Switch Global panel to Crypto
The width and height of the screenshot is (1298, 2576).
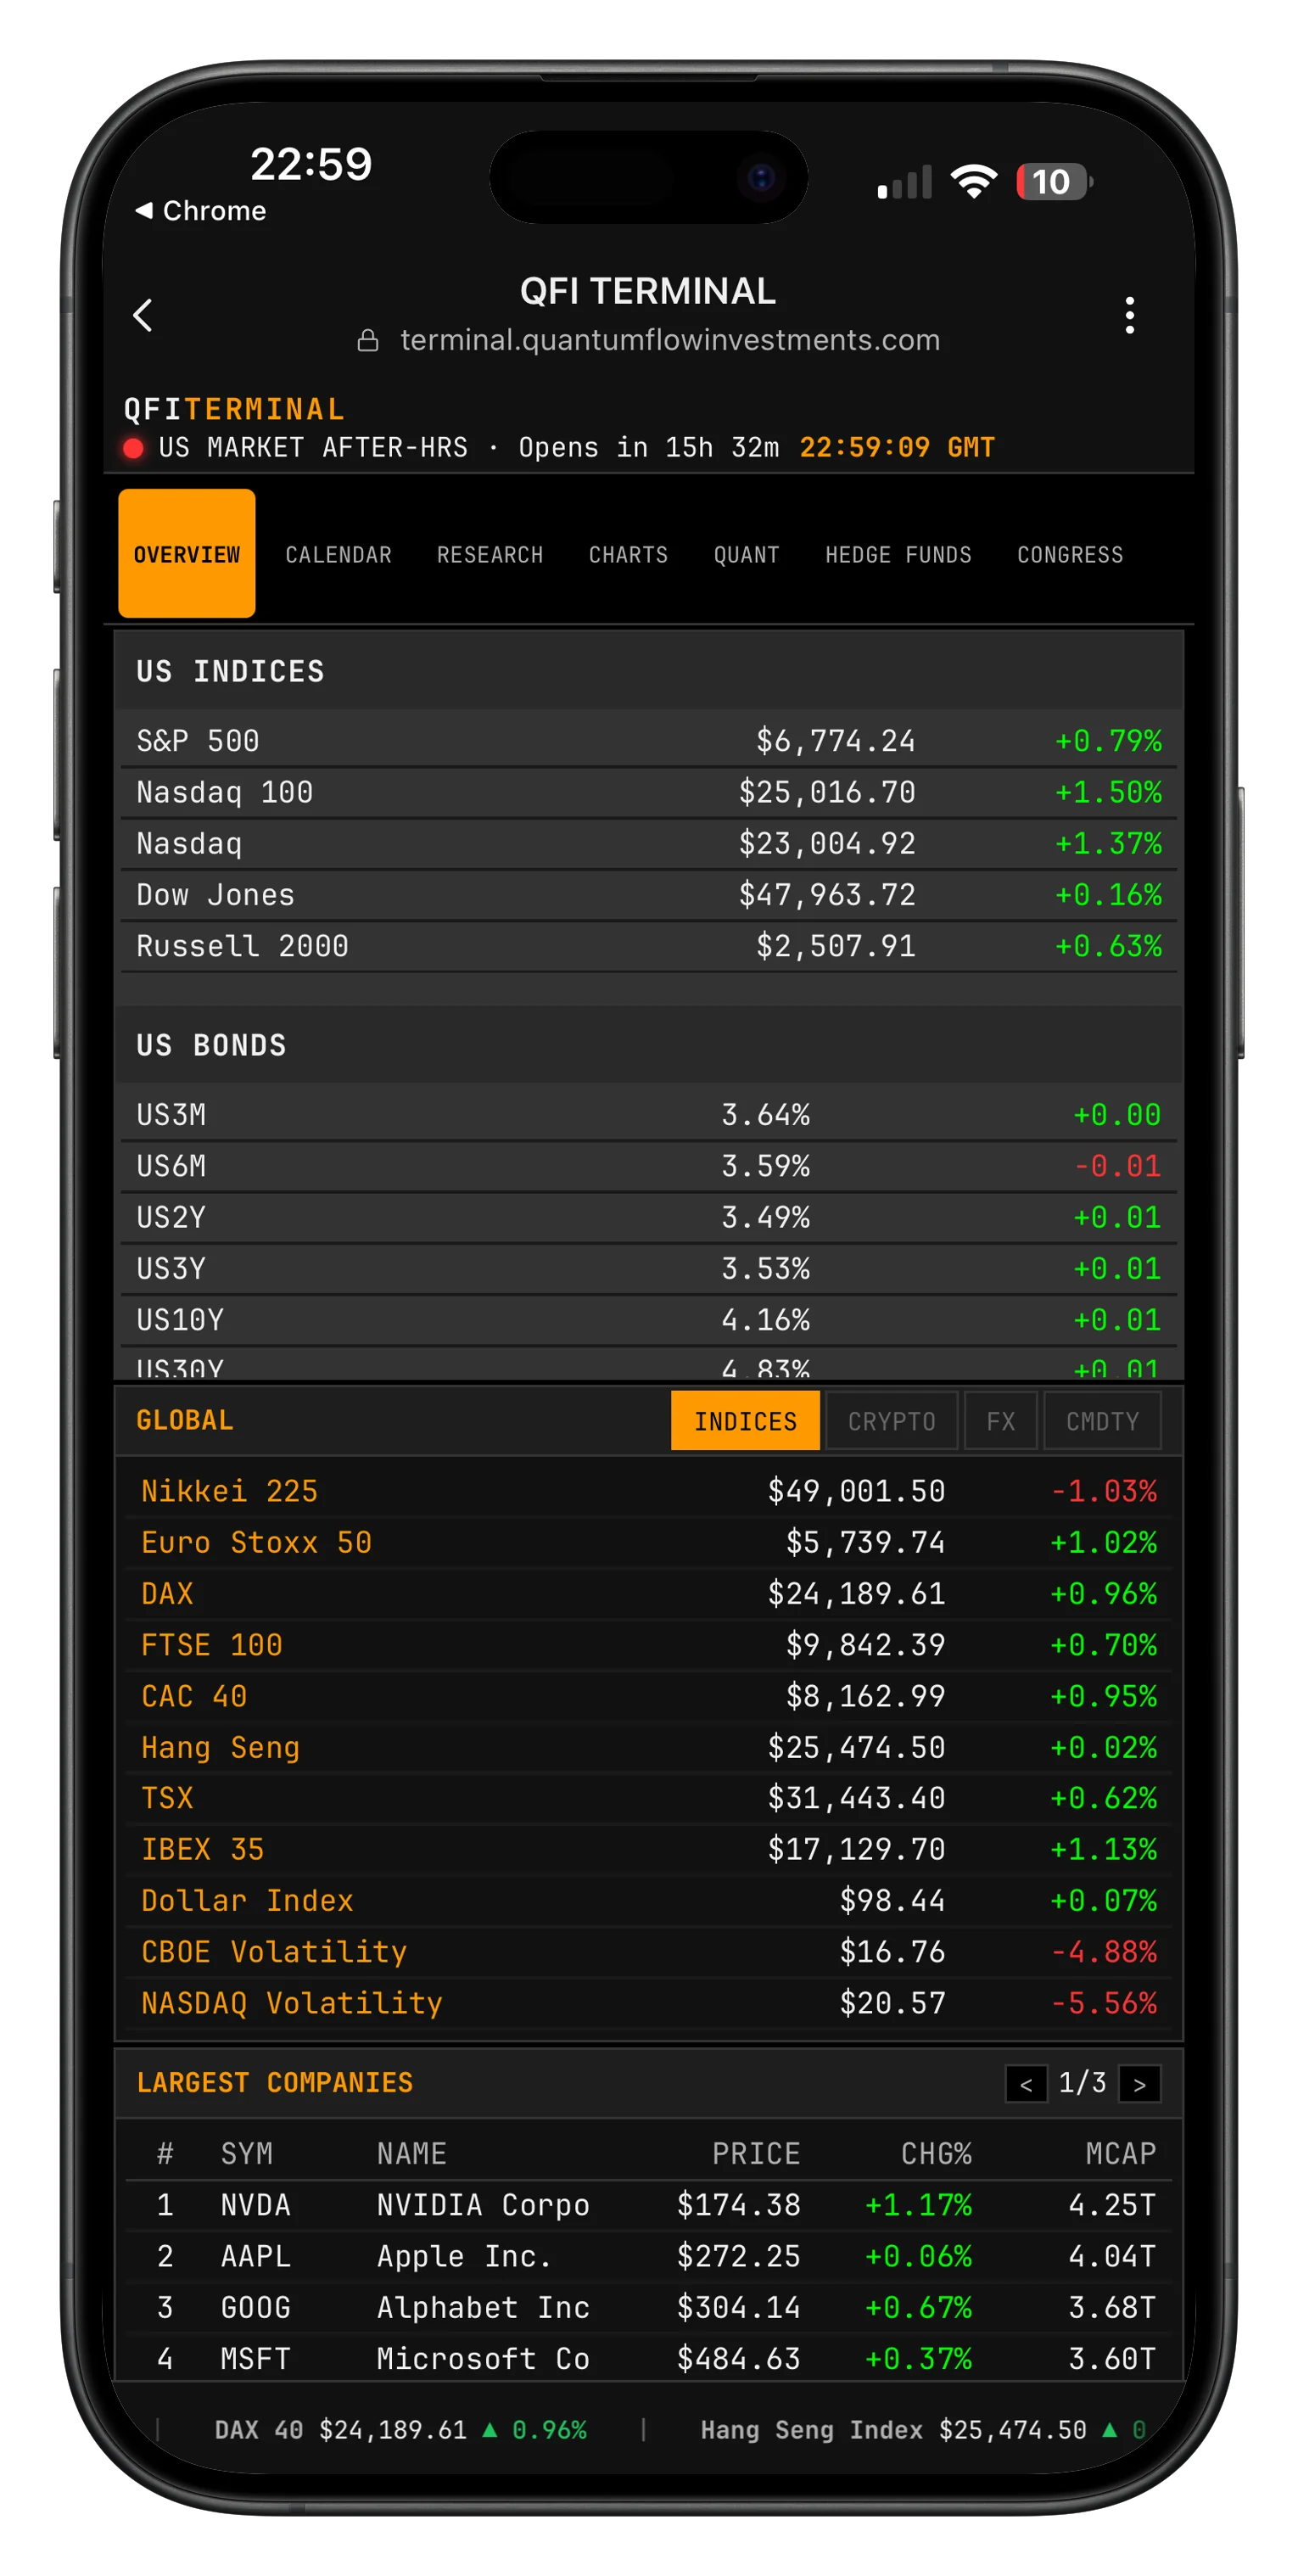(891, 1421)
